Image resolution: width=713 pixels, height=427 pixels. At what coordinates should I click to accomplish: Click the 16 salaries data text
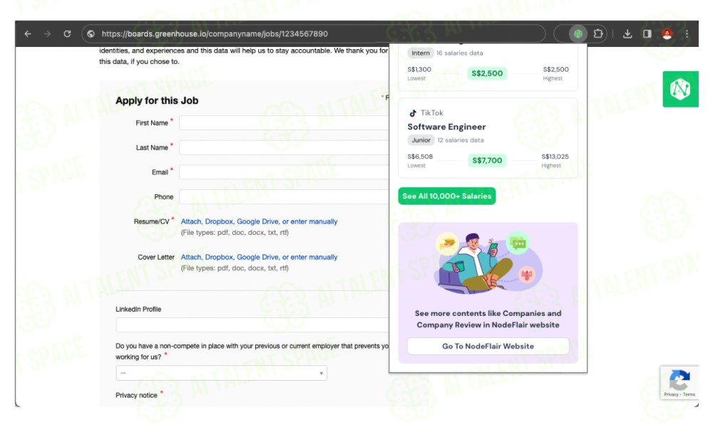(x=460, y=53)
